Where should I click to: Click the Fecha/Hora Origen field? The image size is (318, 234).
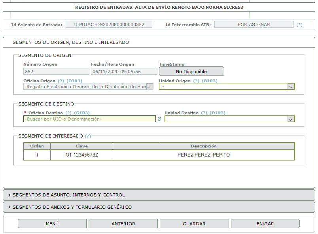[124, 72]
